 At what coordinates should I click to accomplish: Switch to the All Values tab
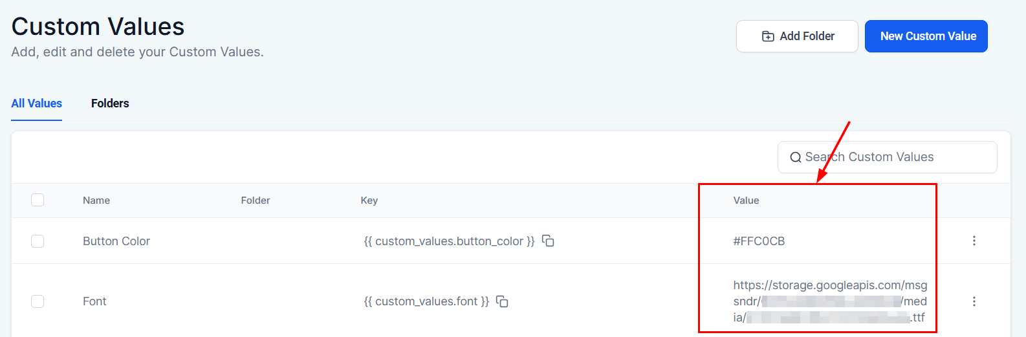tap(37, 103)
